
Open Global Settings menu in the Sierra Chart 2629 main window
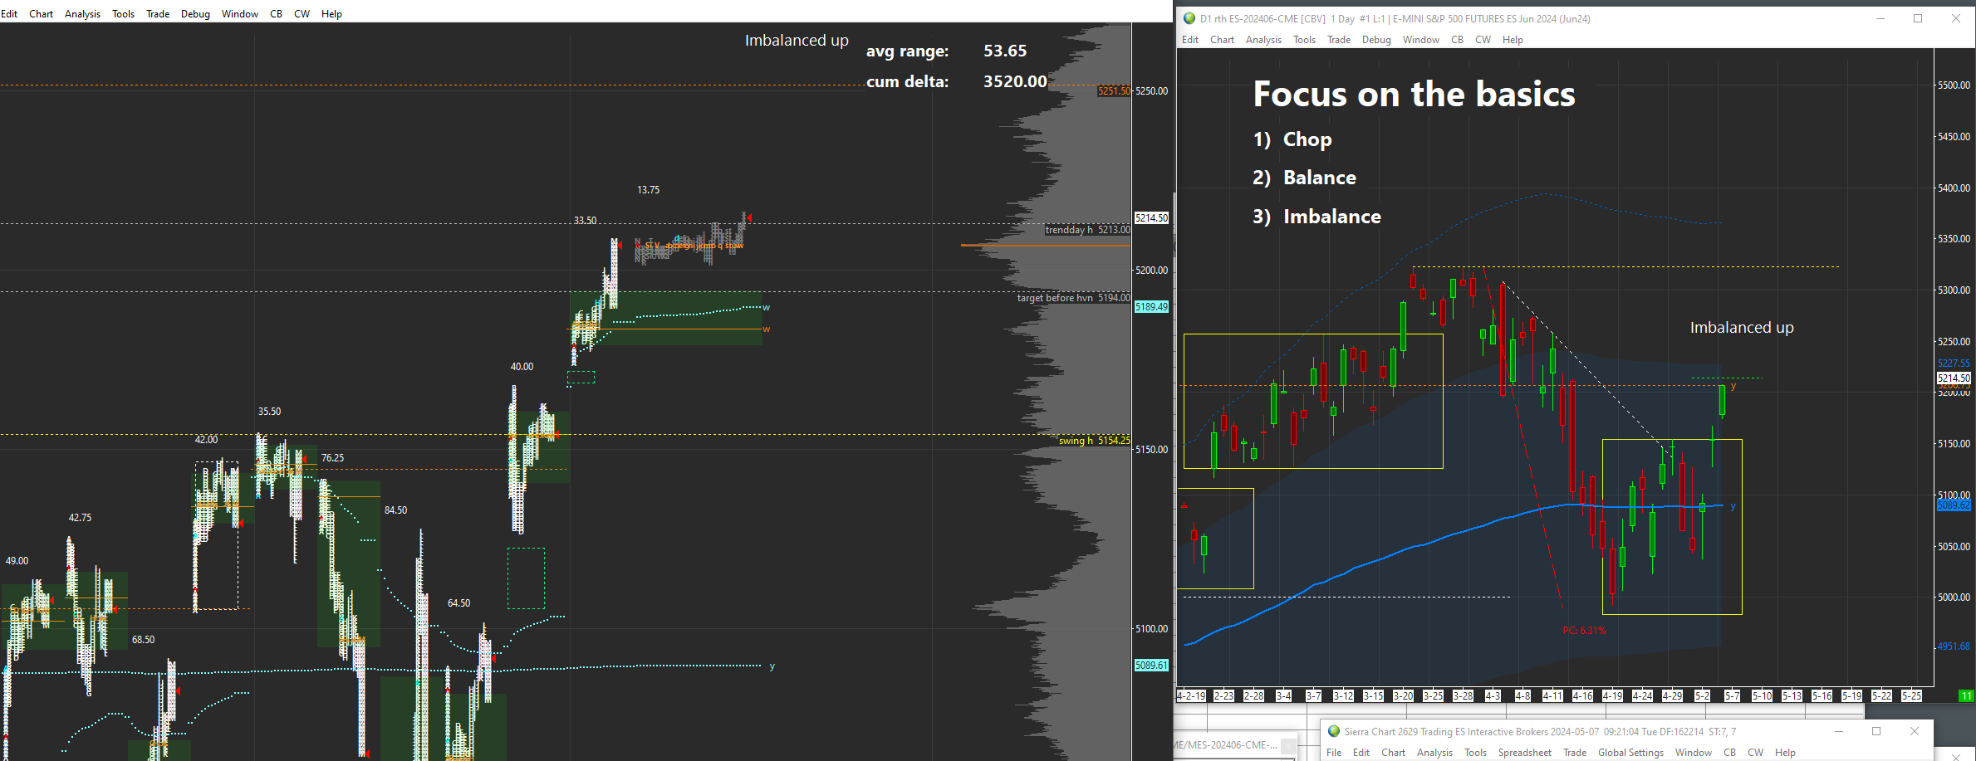click(x=1630, y=753)
